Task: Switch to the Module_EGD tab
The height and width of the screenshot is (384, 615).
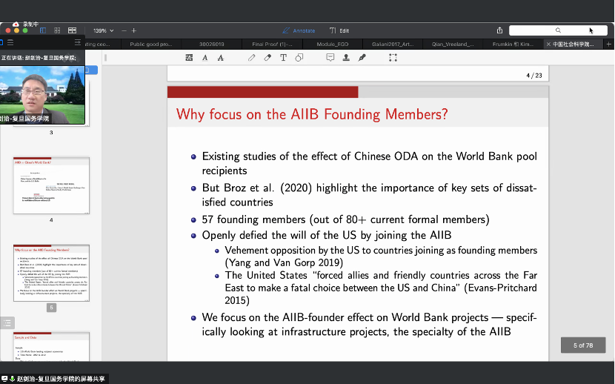Action: (x=332, y=44)
